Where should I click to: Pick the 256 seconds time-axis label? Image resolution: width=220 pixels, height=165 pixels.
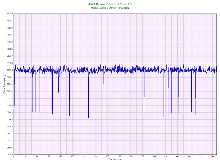coord(107,156)
